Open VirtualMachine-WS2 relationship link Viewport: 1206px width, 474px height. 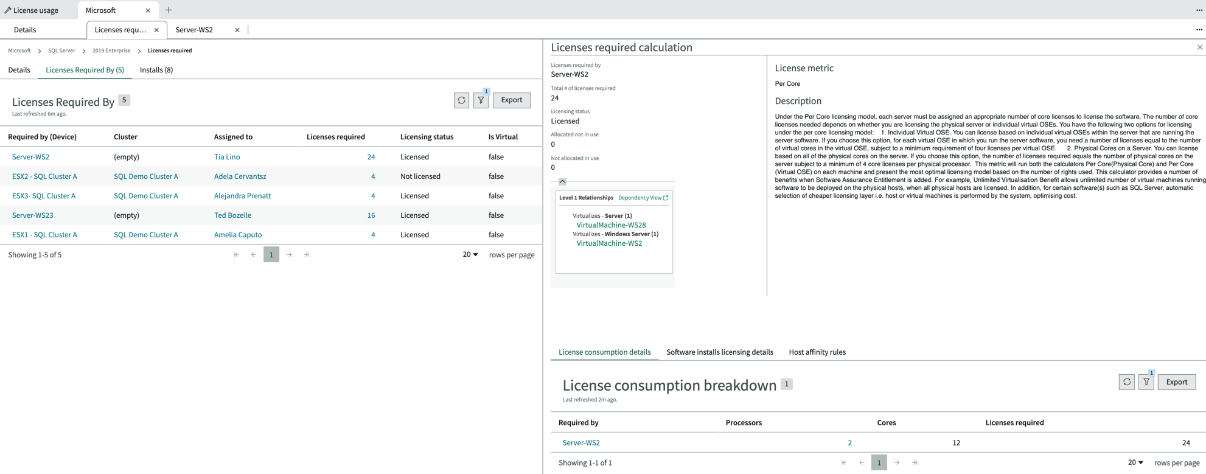609,243
